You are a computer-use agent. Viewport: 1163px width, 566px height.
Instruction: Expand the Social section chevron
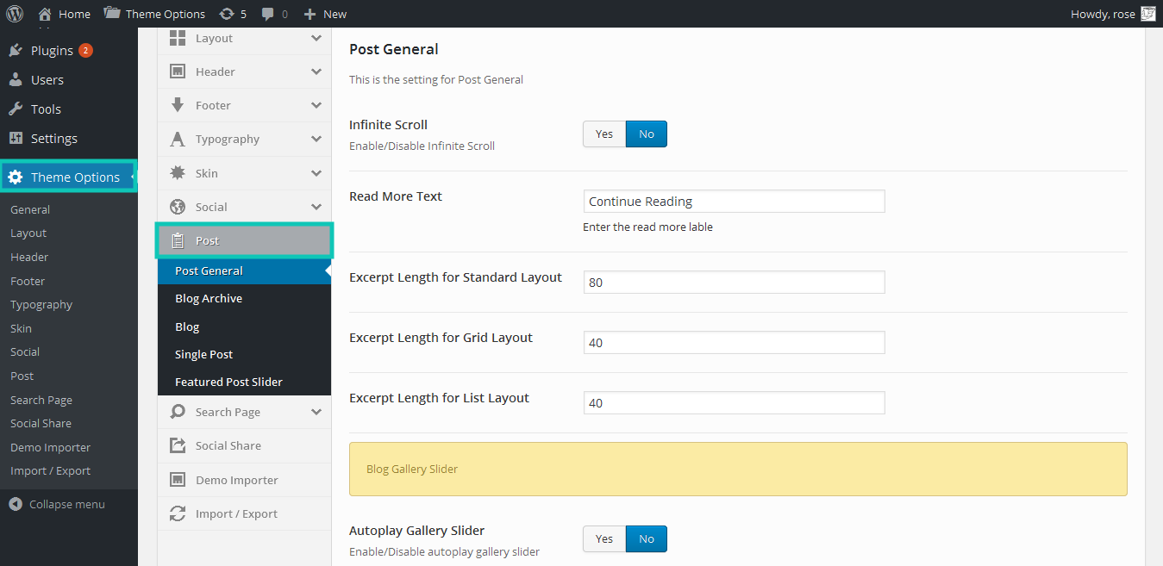point(316,207)
